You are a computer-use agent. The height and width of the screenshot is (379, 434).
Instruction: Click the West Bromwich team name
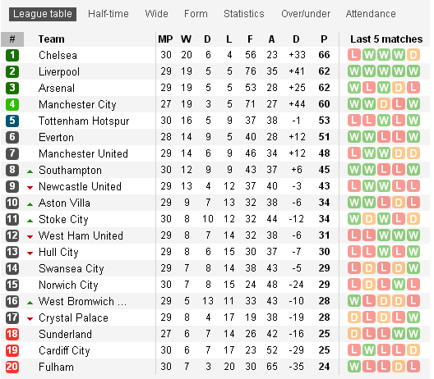coord(82,301)
